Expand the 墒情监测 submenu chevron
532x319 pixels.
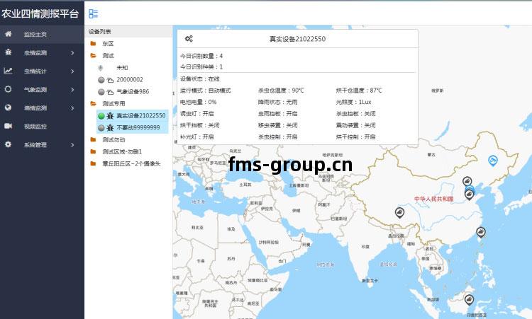click(x=72, y=108)
